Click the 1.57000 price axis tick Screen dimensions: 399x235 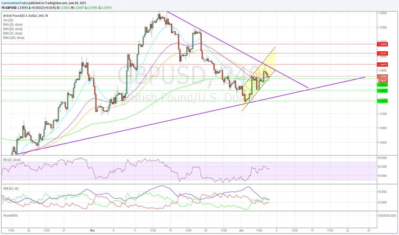[x=383, y=27]
